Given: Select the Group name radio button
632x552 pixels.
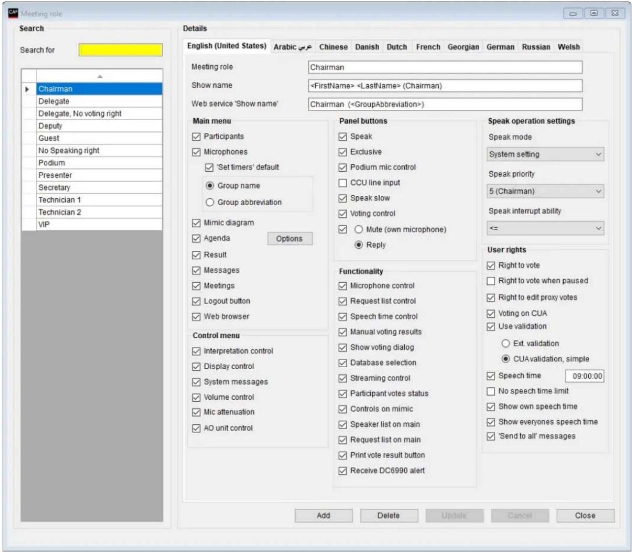Looking at the screenshot, I should 210,186.
